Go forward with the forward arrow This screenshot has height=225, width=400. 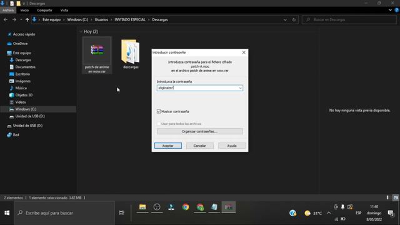point(14,19)
